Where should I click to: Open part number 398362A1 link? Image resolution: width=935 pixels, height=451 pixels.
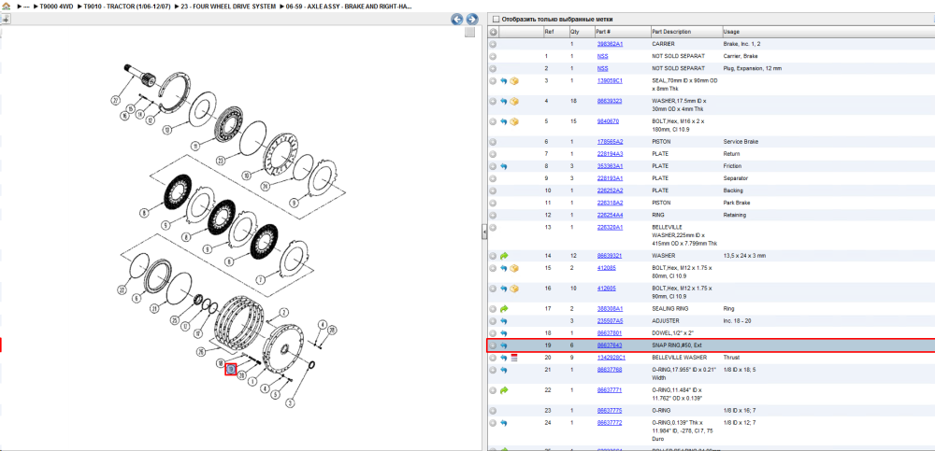610,44
